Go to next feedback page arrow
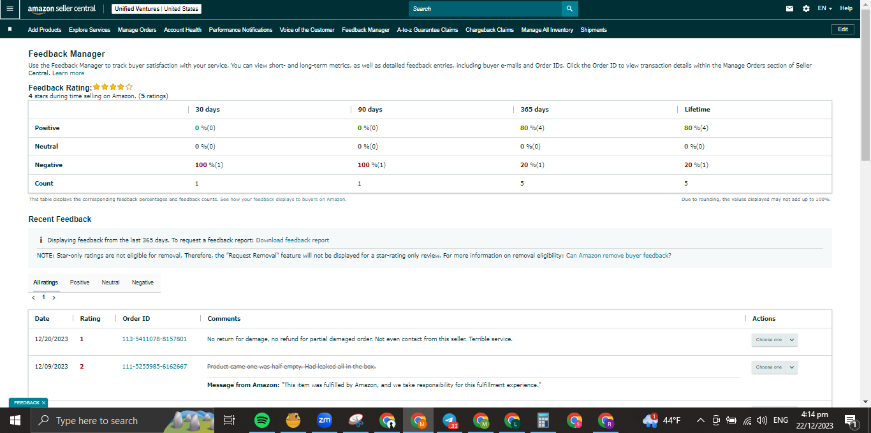 point(54,298)
